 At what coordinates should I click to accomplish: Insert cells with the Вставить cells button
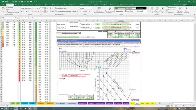(x=152, y=9)
